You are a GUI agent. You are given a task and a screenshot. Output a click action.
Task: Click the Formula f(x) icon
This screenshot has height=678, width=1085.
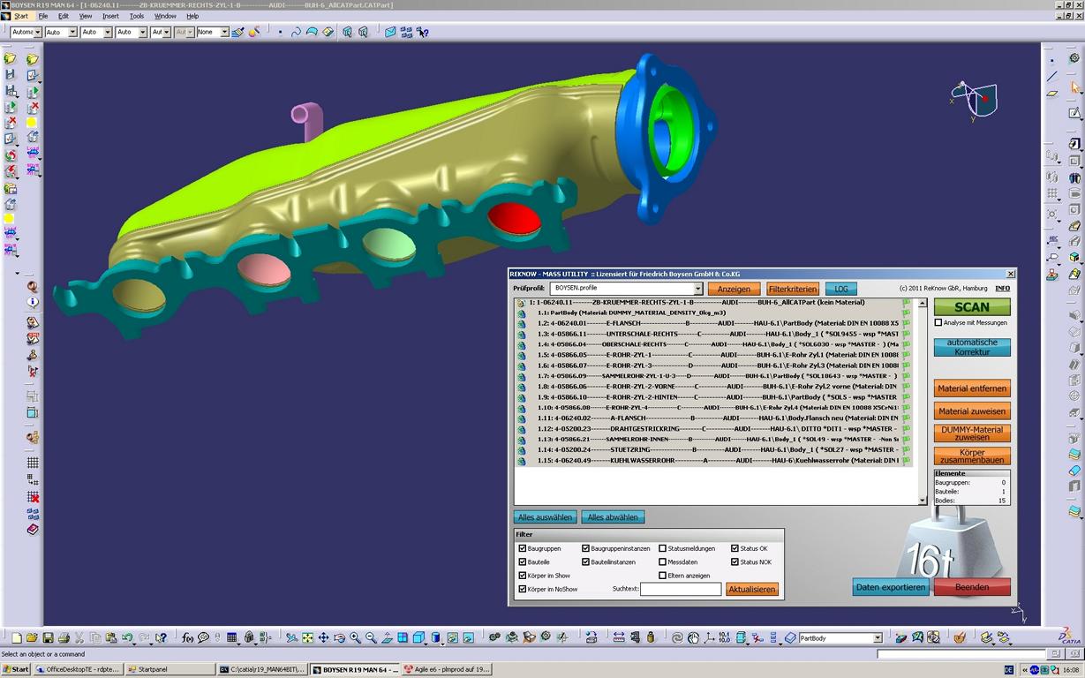pos(187,637)
